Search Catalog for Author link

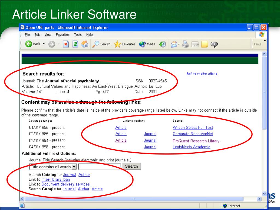tap(84, 175)
